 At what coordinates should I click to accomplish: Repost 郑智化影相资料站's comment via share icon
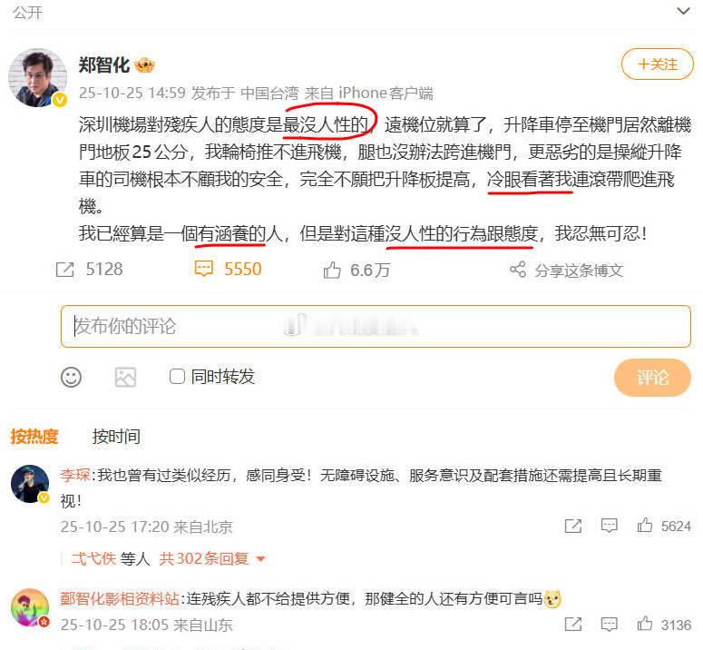[x=573, y=624]
